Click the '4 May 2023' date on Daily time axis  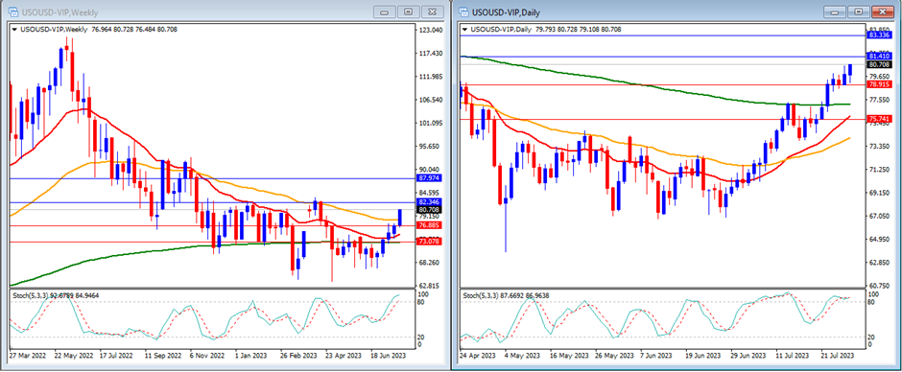click(522, 356)
